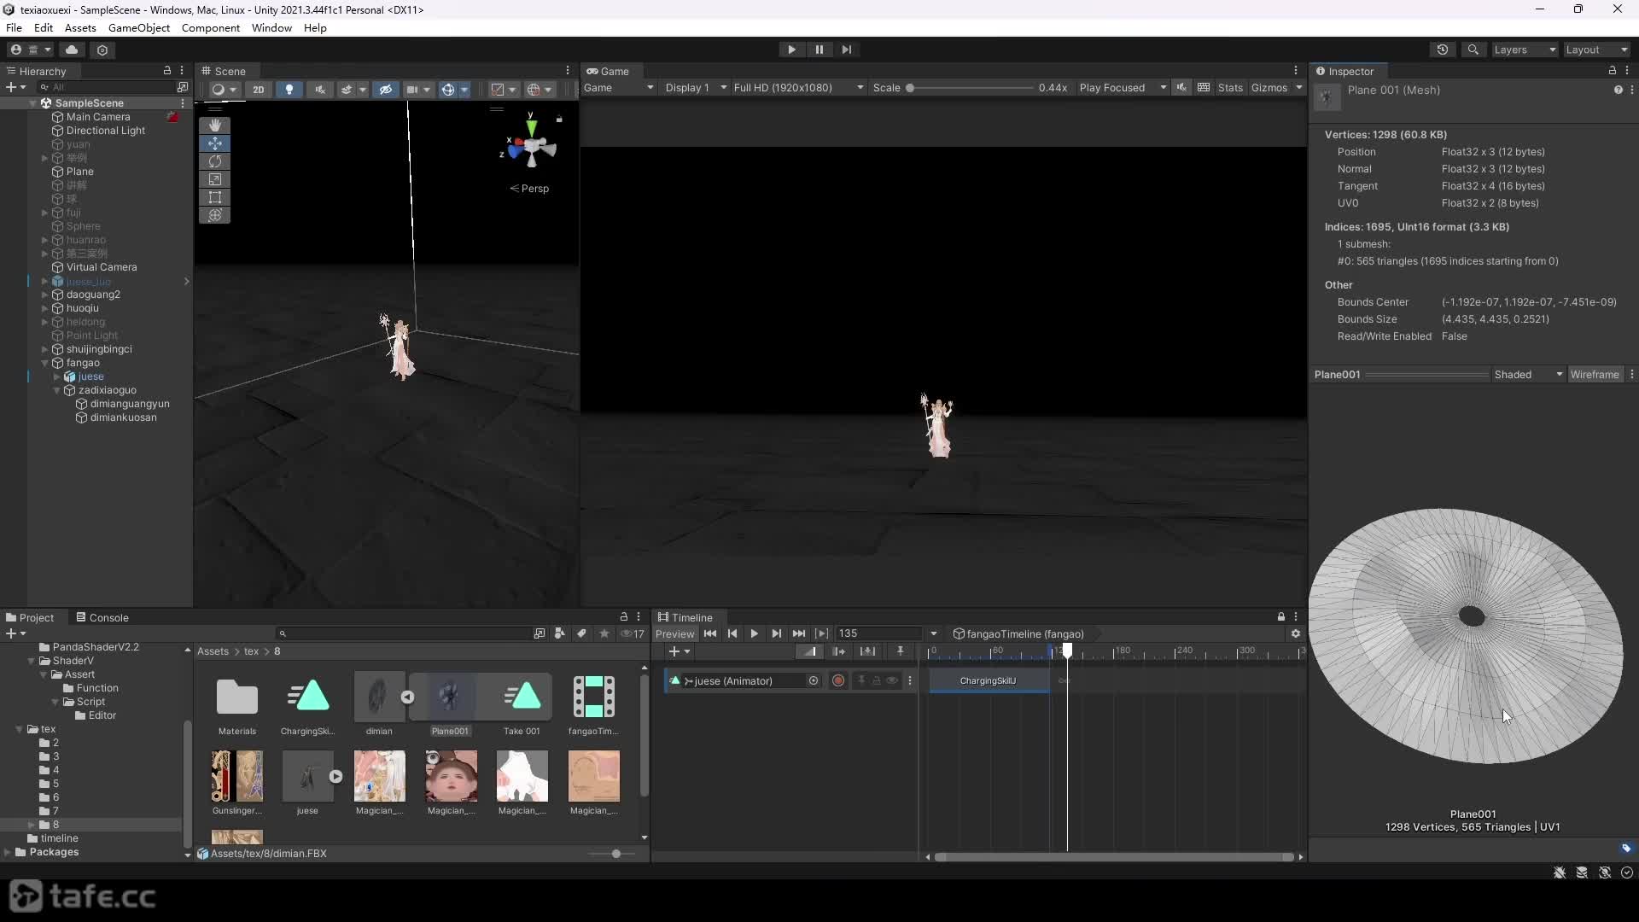Open the Component menu
The image size is (1639, 922).
pos(210,27)
